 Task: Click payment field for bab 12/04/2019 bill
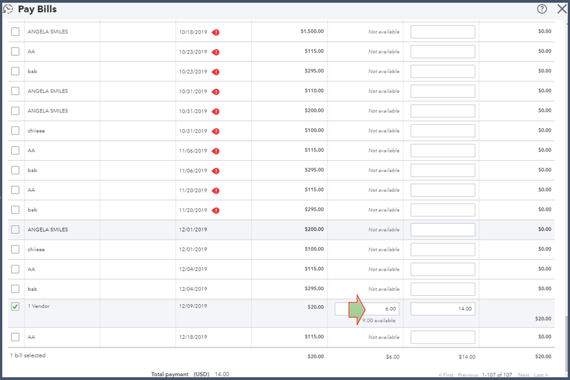(x=443, y=289)
